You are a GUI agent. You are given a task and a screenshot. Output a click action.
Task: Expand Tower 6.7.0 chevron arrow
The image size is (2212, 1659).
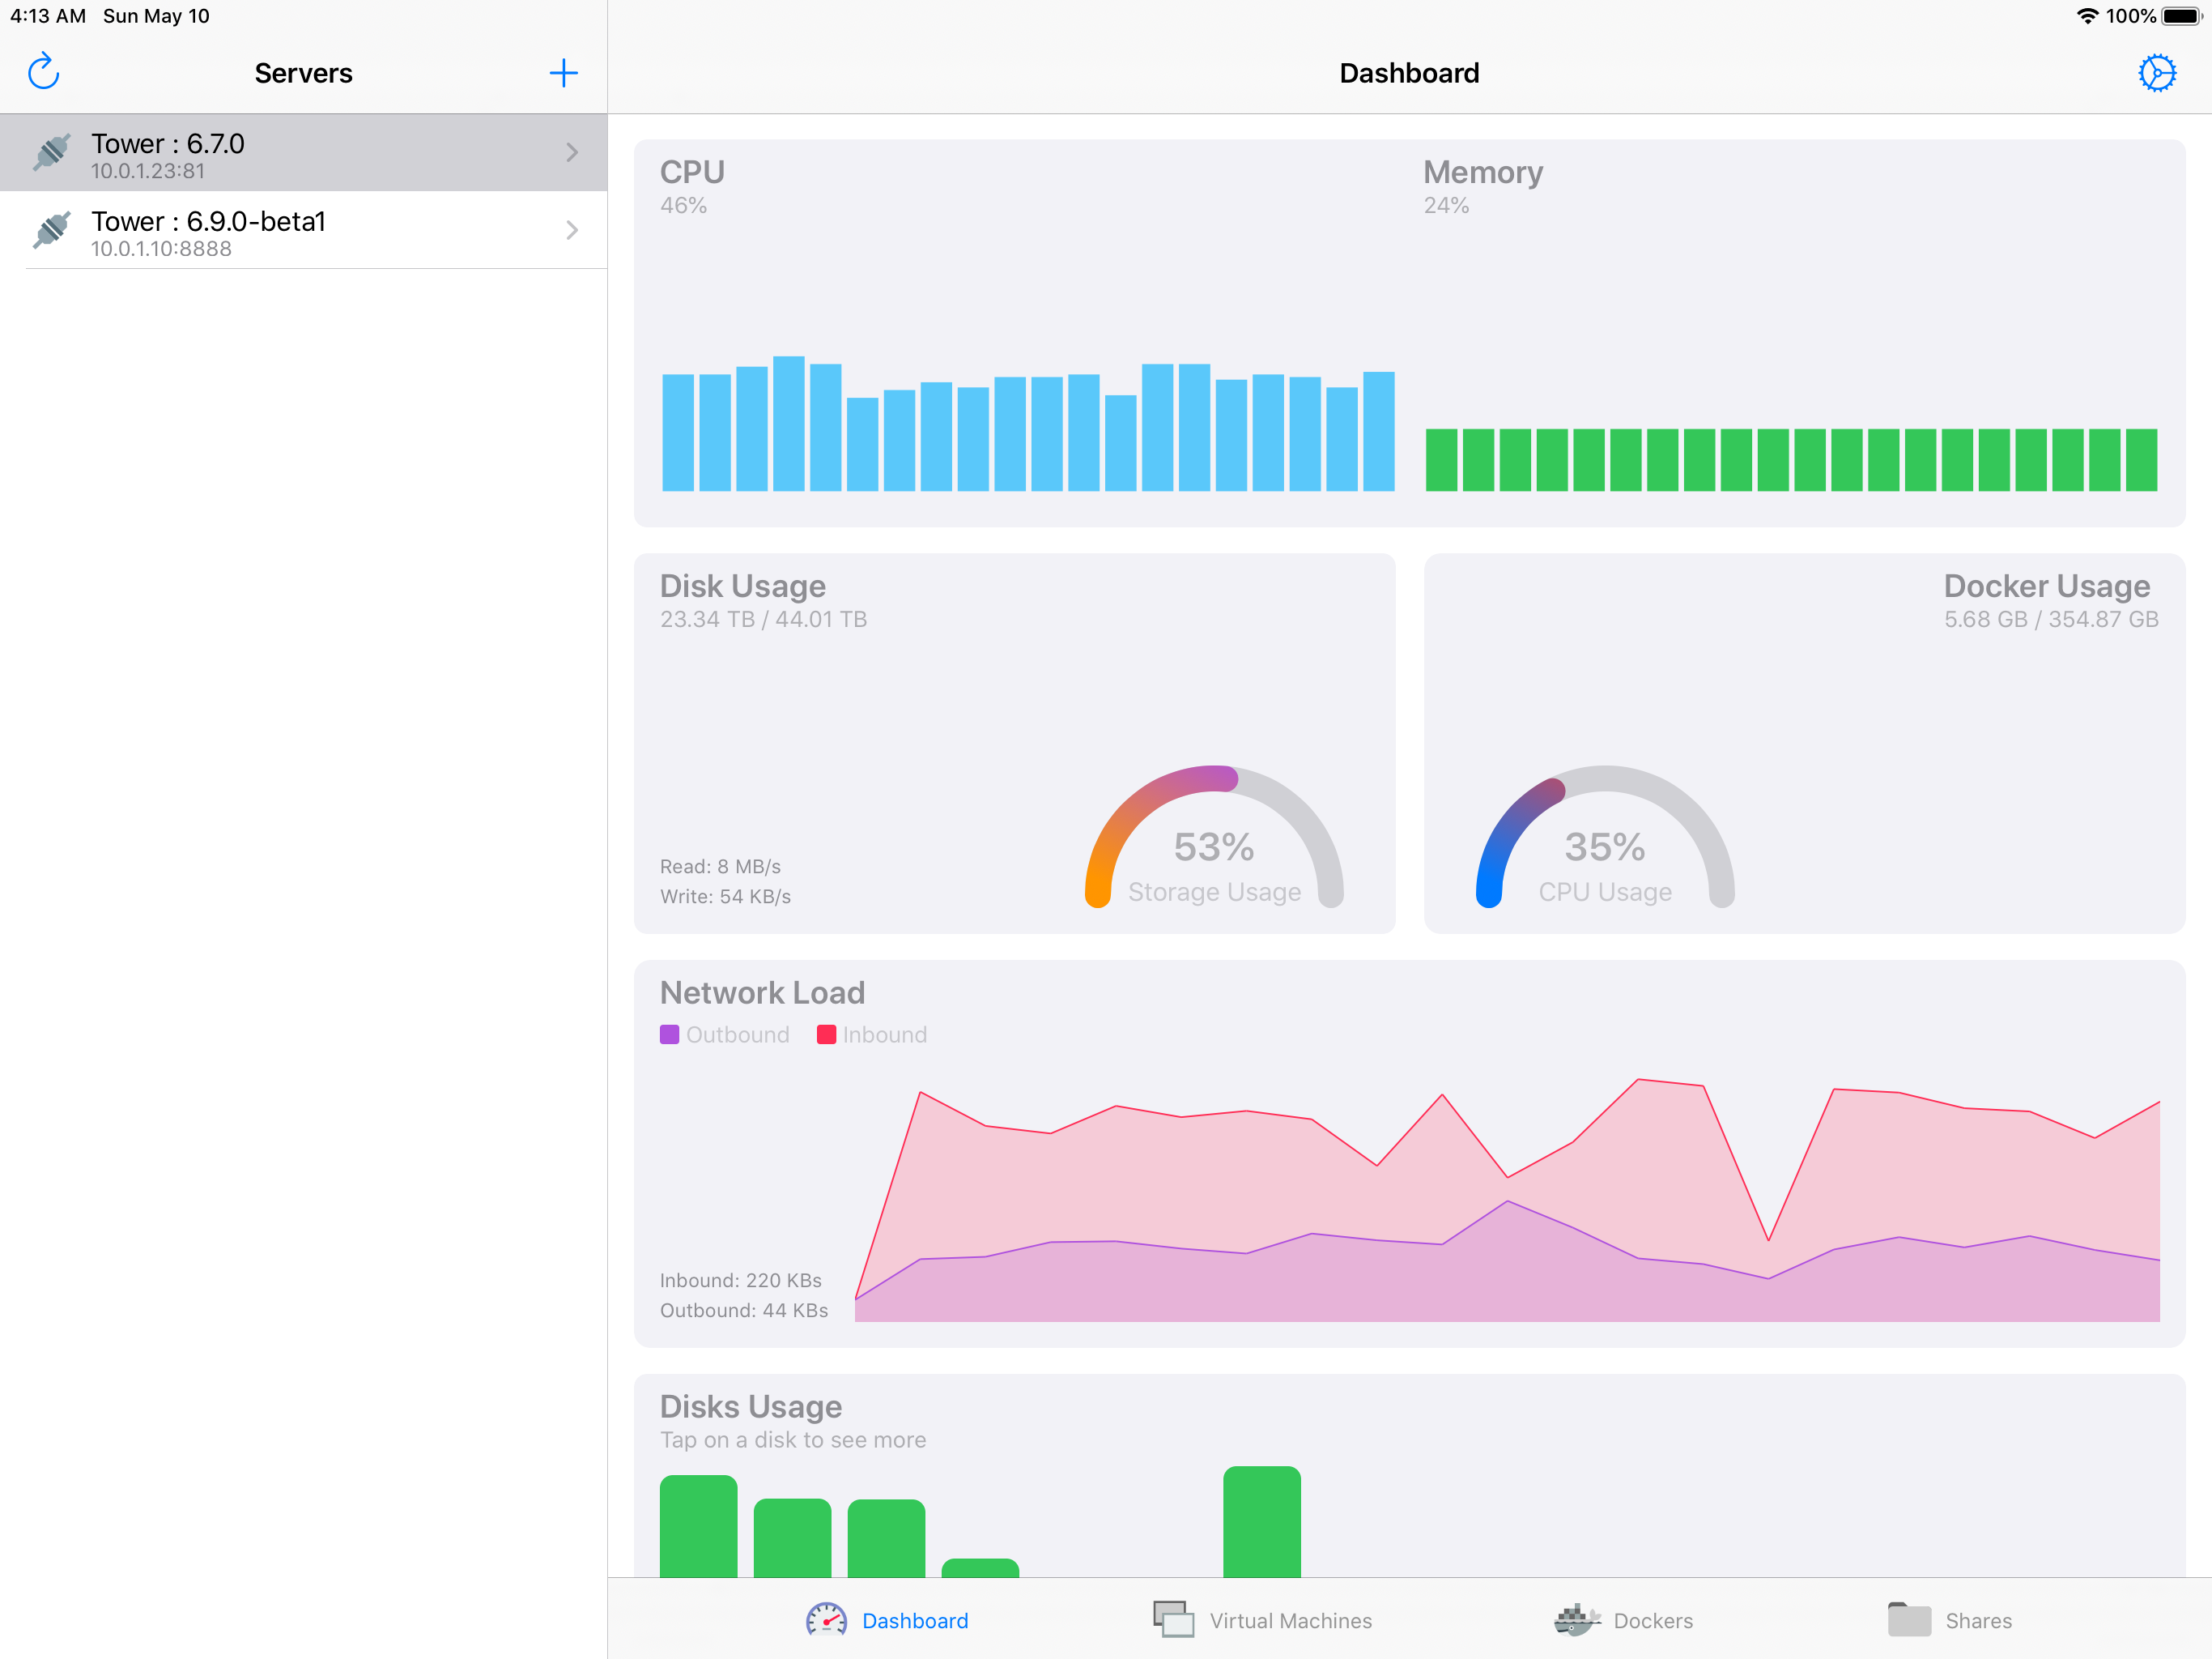click(x=572, y=152)
